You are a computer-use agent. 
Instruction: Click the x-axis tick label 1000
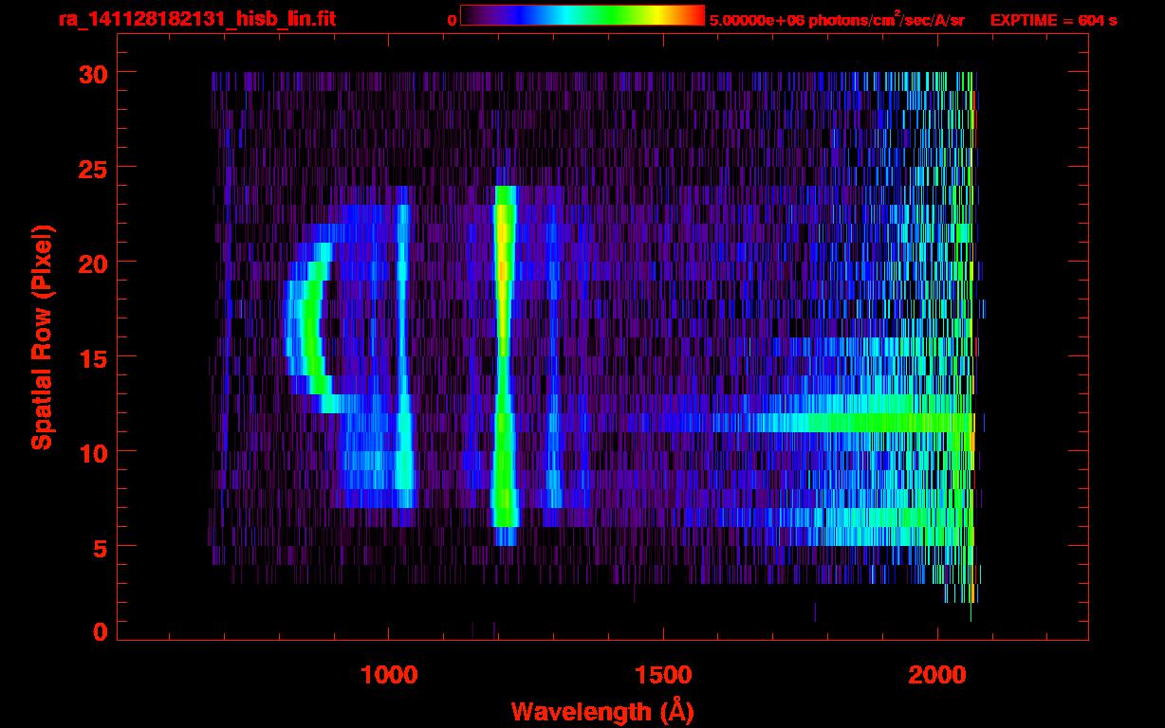pyautogui.click(x=389, y=675)
